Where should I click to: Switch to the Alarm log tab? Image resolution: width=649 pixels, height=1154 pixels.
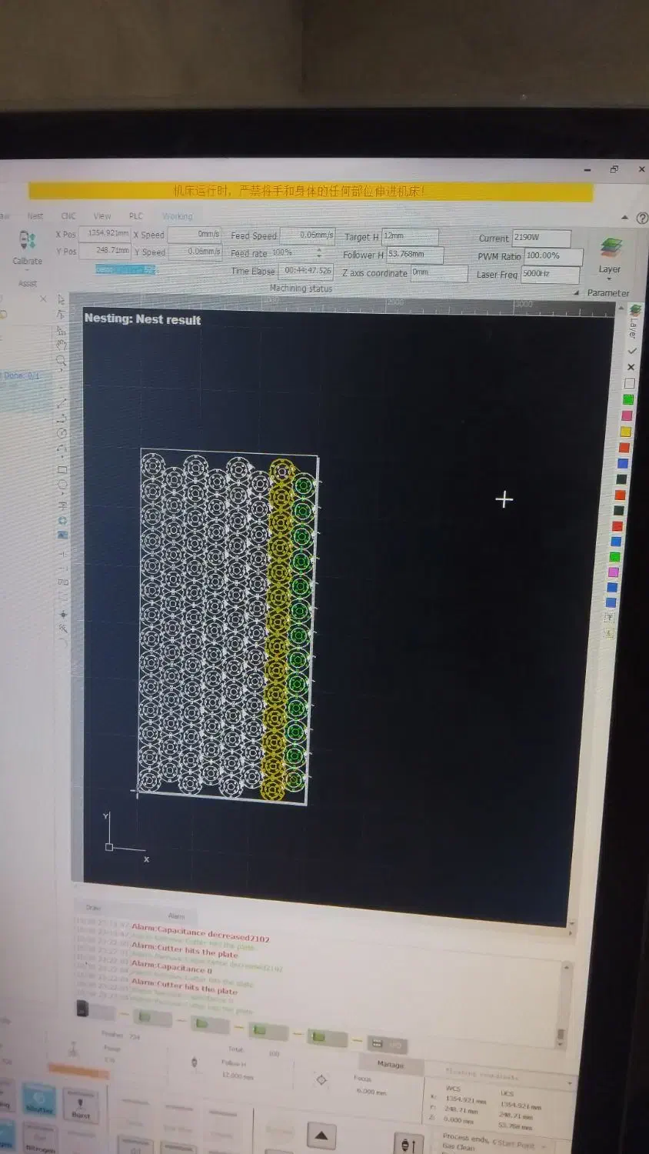[176, 916]
